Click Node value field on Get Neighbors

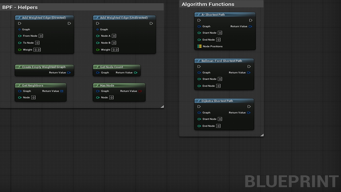coord(33,97)
